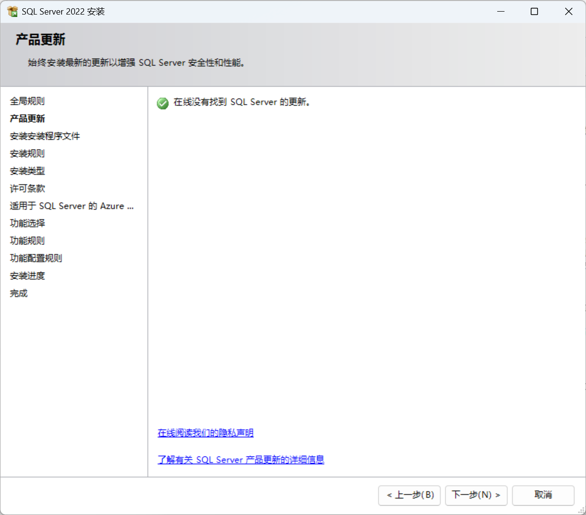Image resolution: width=586 pixels, height=515 pixels.
Task: Click the SQL Server 2022 安装 window title
Action: point(63,12)
